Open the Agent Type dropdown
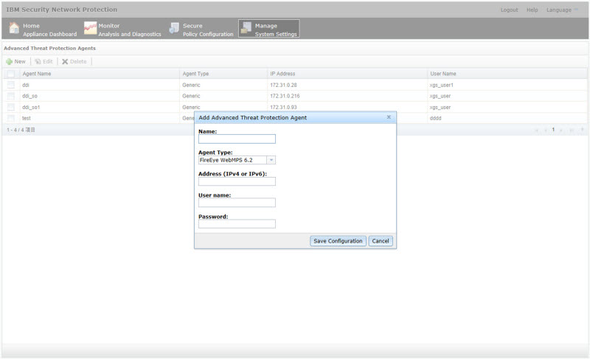This screenshot has height=359, width=590. (x=271, y=159)
